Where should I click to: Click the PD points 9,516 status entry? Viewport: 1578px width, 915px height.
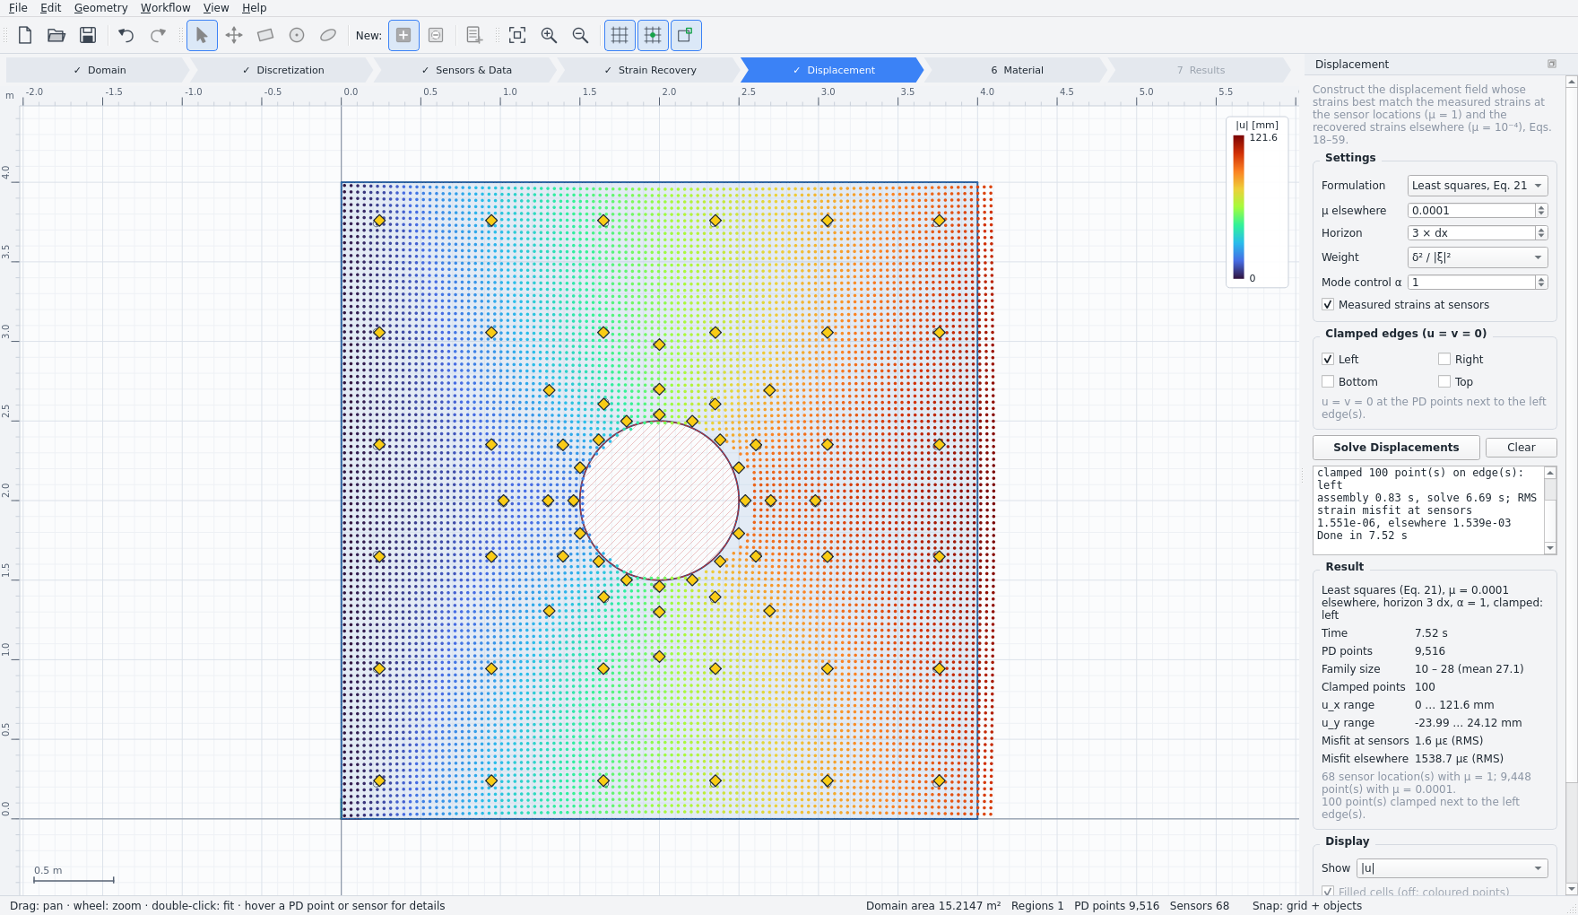(1116, 906)
